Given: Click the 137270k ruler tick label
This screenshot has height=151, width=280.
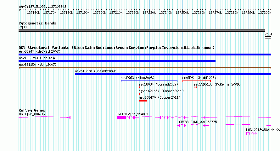Looking at the screenshot, I should pos(215,13).
